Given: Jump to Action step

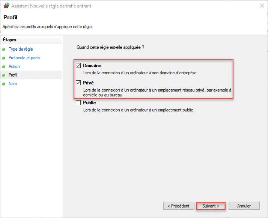Looking at the screenshot, I should coord(14,66).
